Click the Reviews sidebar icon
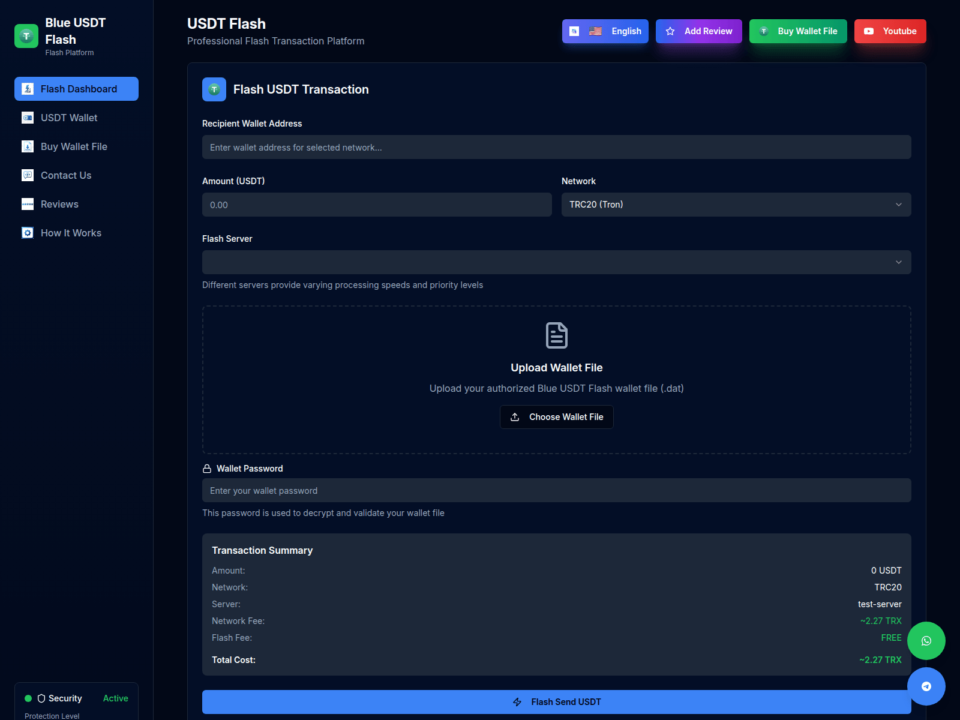The image size is (960, 720). (x=28, y=204)
